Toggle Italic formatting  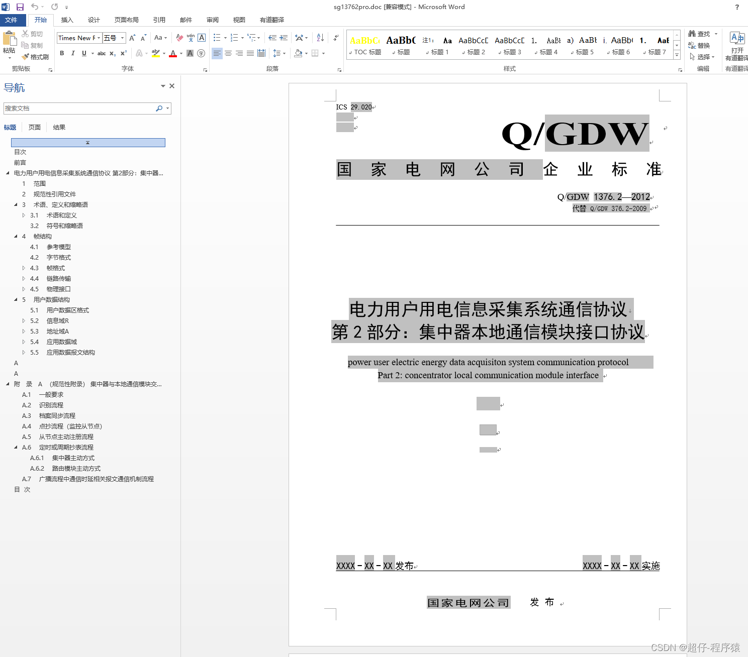coord(73,53)
